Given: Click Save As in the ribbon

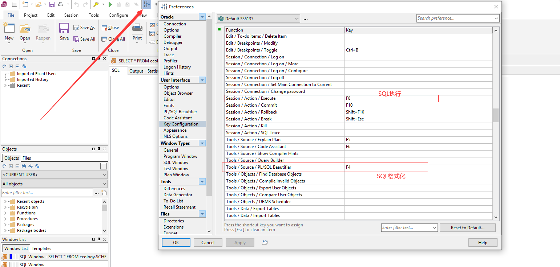Looking at the screenshot, I should coord(84,28).
